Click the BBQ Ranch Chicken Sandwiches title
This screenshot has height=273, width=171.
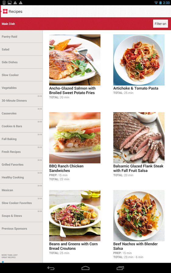tap(66, 168)
